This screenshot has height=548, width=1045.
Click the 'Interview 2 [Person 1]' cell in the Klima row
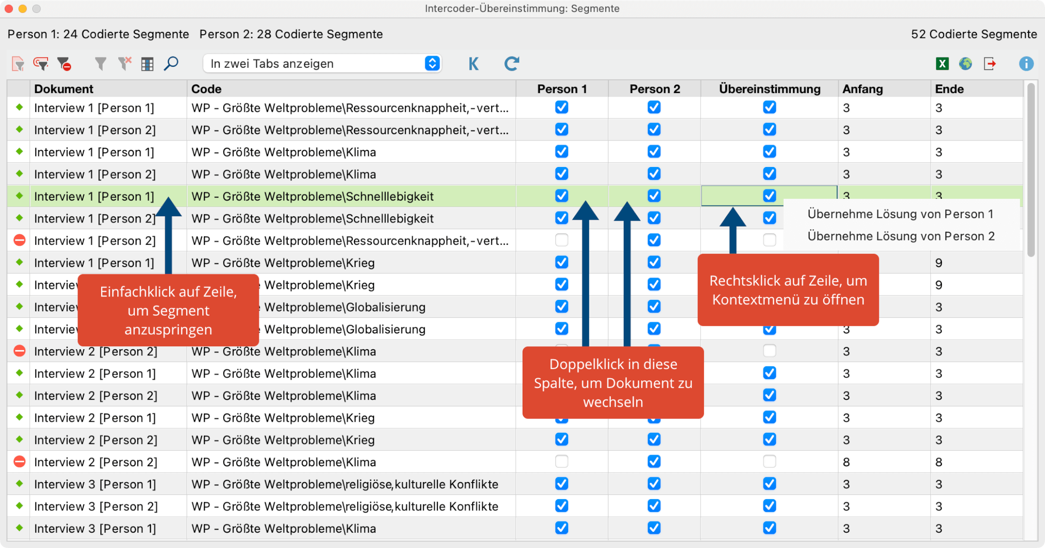108,373
